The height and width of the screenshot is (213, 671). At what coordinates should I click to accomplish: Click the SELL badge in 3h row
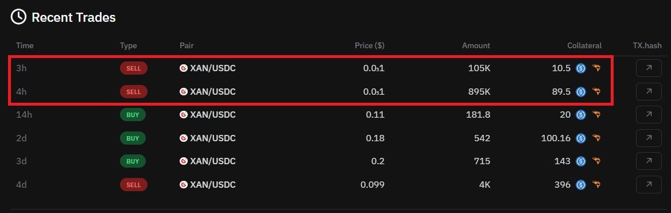click(134, 68)
